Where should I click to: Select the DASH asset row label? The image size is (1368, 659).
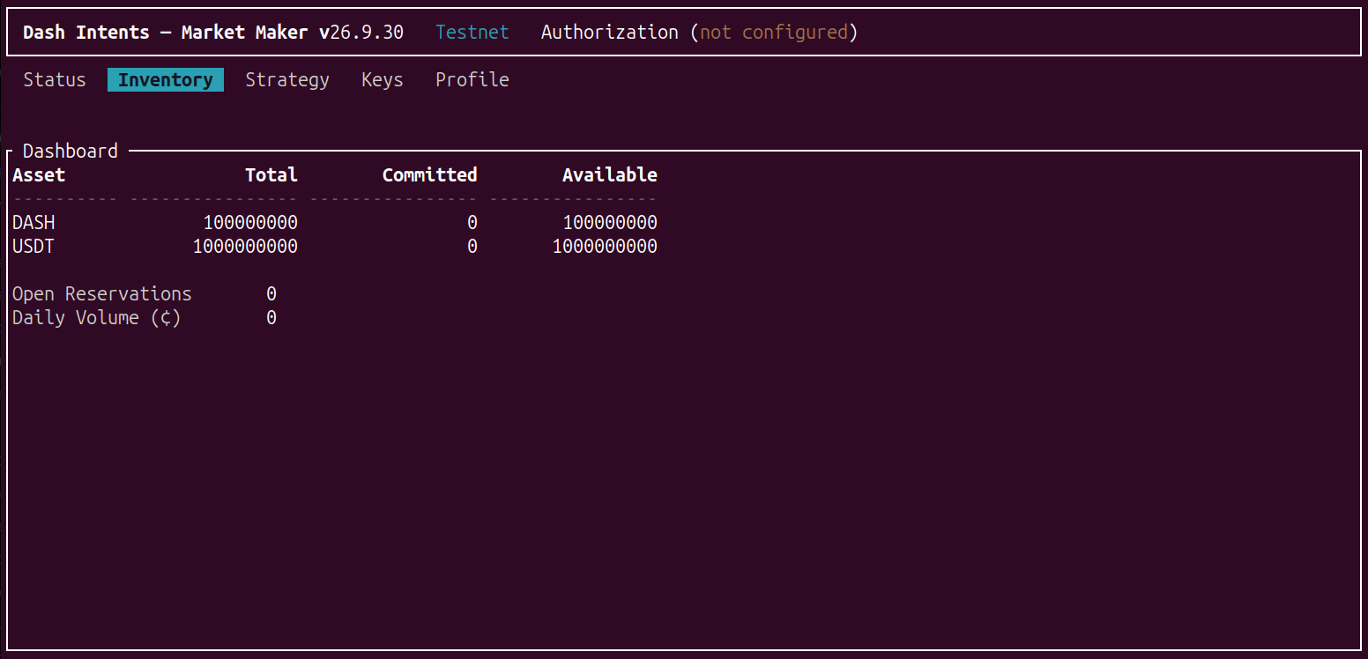pyautogui.click(x=33, y=223)
